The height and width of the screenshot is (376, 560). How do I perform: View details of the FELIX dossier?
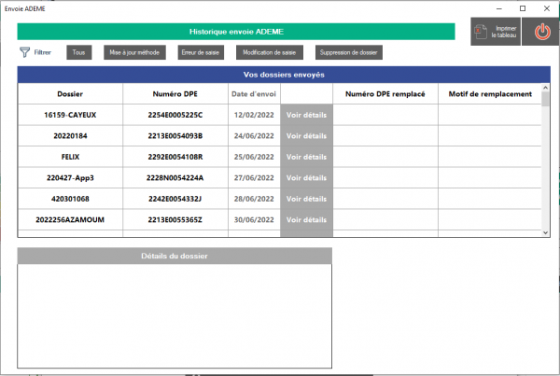coord(306,157)
